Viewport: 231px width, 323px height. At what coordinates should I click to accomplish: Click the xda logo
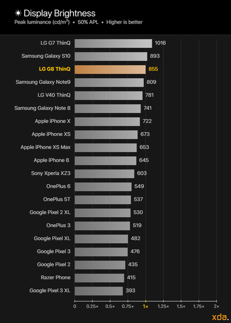[220, 317]
